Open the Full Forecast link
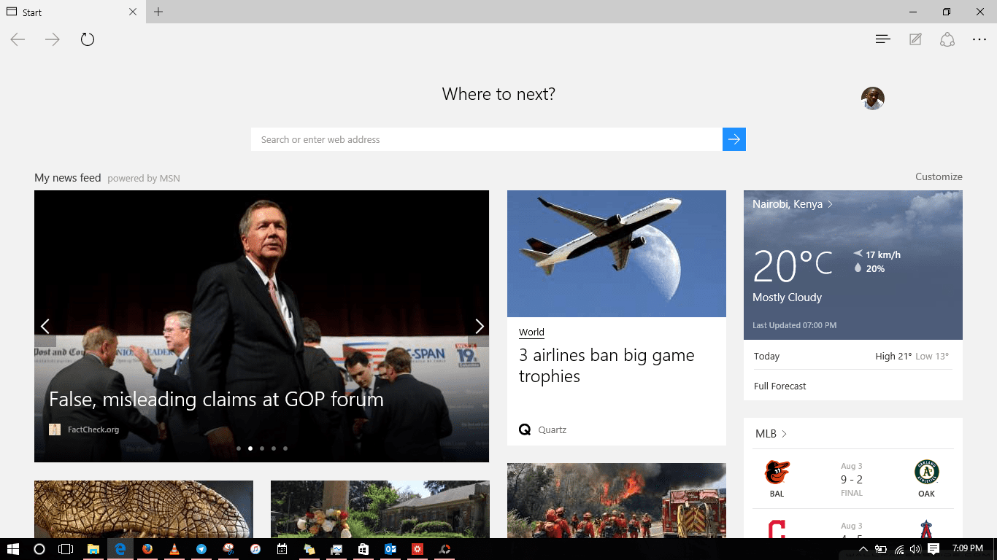Screen dimensions: 997x560 point(780,386)
